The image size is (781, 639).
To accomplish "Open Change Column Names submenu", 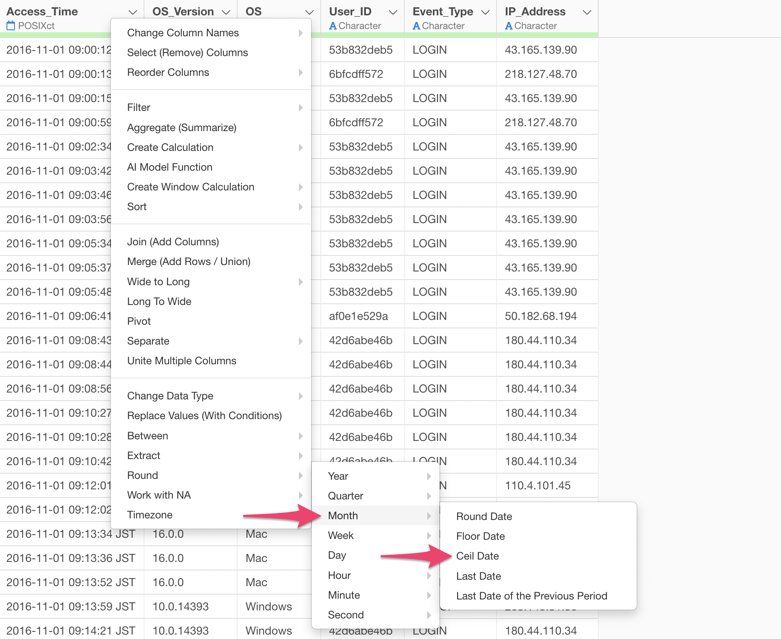I will click(183, 33).
